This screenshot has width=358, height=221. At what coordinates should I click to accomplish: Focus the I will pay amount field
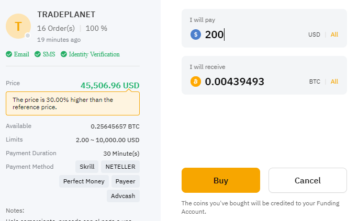click(253, 34)
